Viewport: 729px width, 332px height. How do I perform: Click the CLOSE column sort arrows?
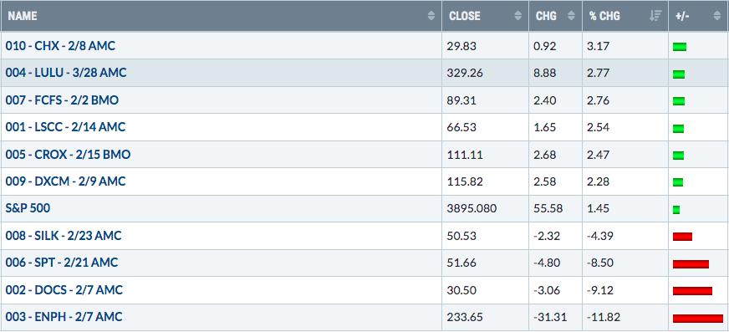pyautogui.click(x=518, y=16)
